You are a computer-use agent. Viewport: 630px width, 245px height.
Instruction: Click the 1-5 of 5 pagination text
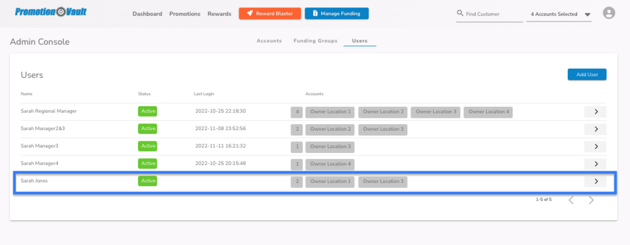pos(544,200)
